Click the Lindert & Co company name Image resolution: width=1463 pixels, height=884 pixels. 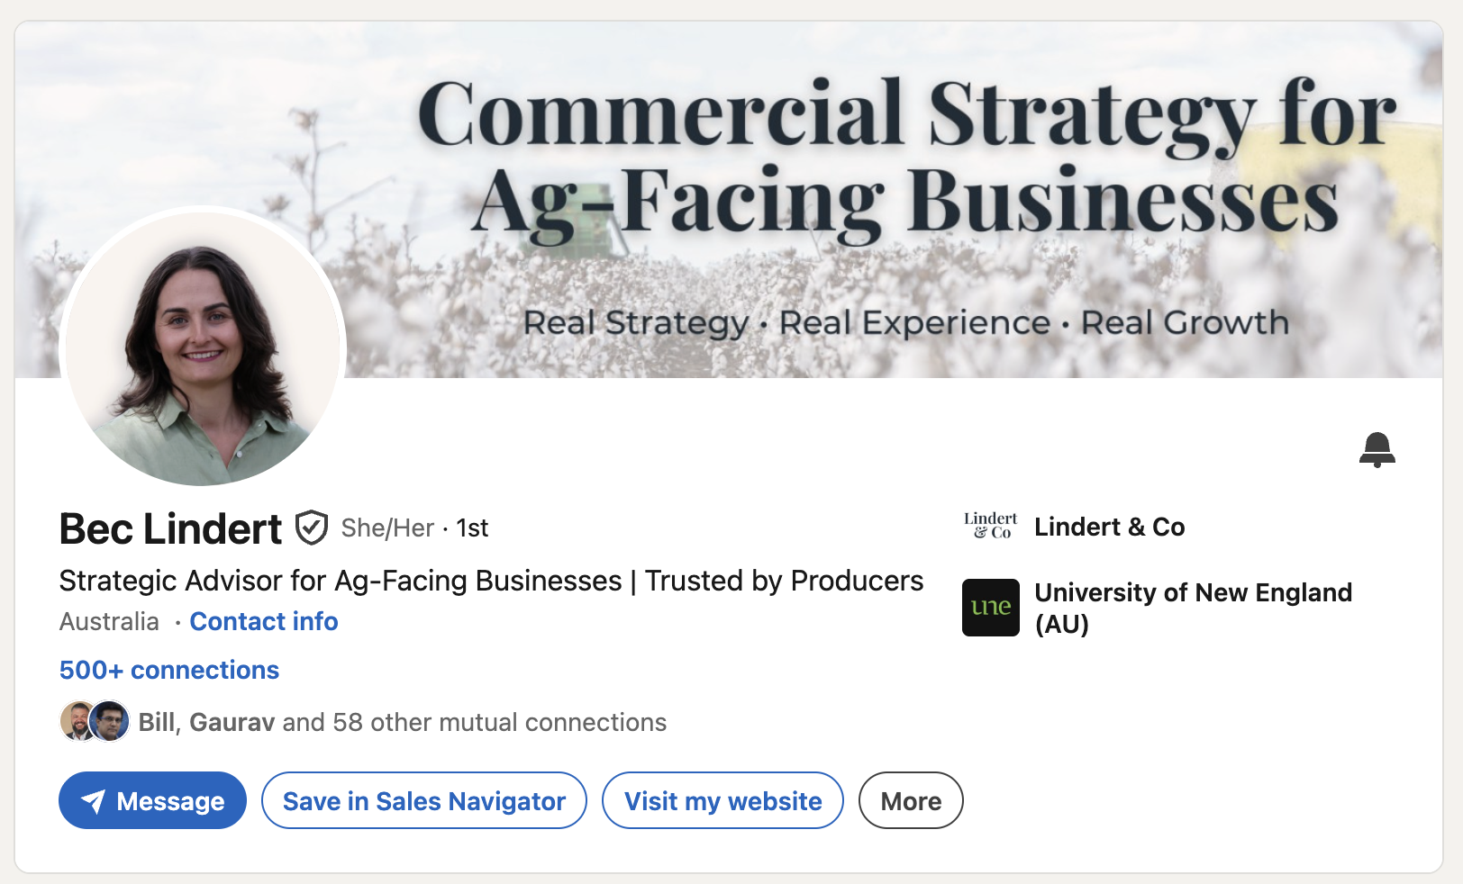click(1109, 527)
